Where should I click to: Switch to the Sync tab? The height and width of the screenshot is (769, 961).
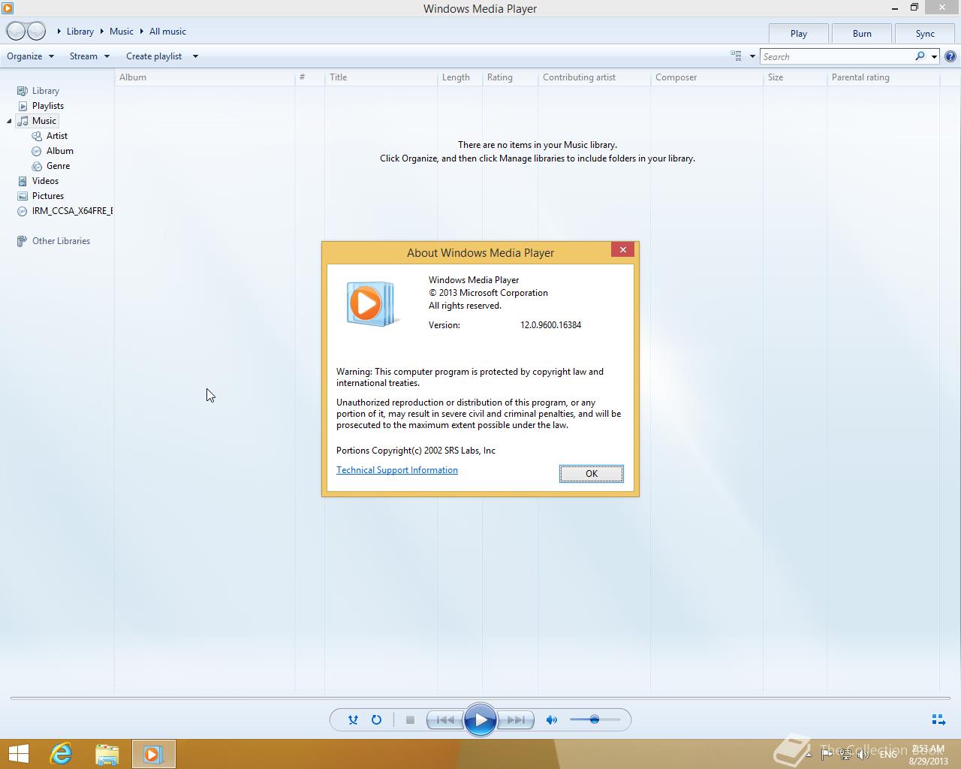coord(925,34)
